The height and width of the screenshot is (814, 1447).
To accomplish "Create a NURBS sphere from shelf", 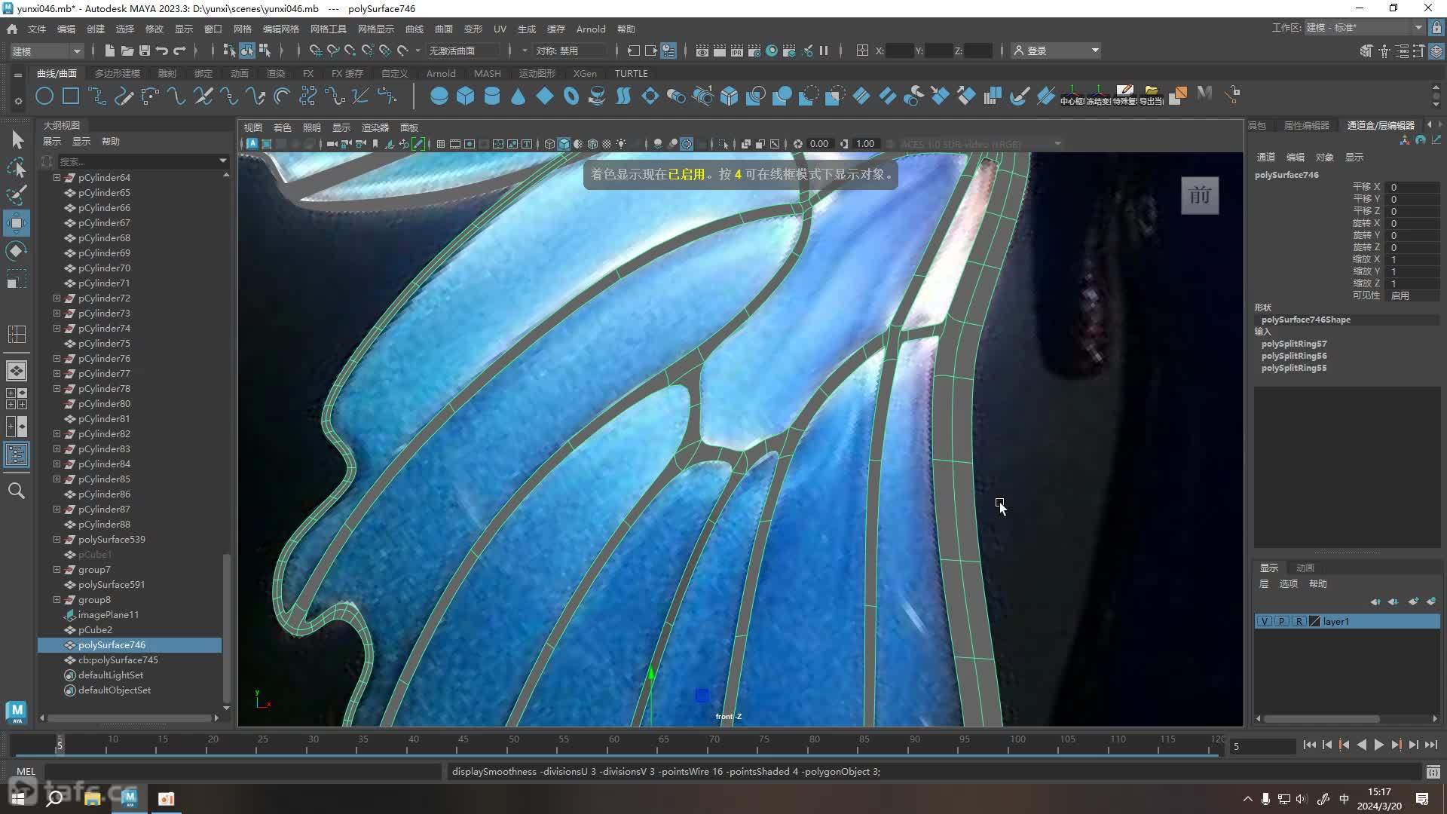I will pyautogui.click(x=439, y=96).
